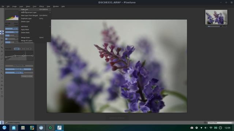The image size is (234, 131).
Task: Open the Effects menu
Action: coord(41,7)
